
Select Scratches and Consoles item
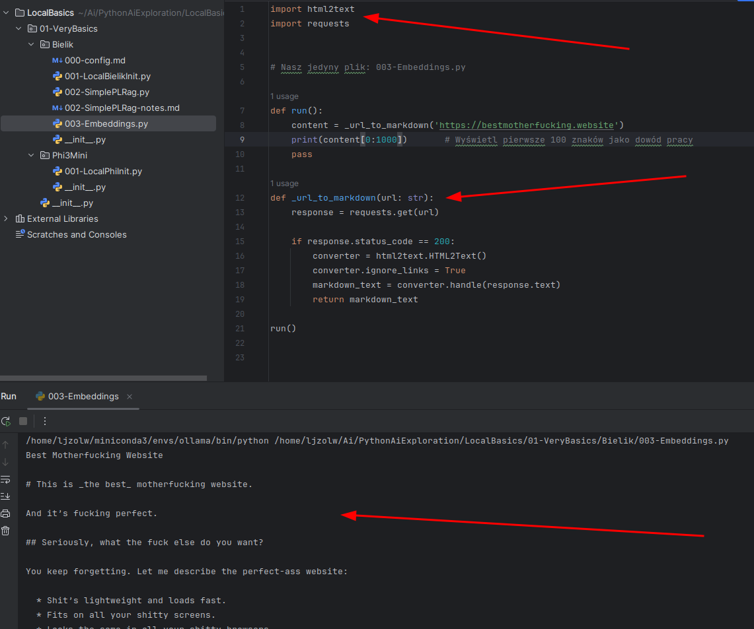[76, 234]
